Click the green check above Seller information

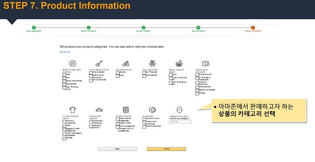coord(88,27)
